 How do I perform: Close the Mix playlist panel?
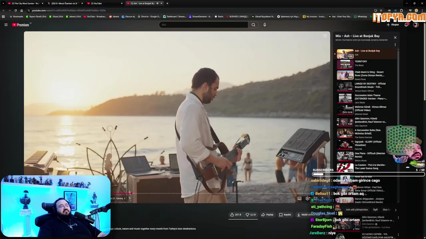[395, 38]
